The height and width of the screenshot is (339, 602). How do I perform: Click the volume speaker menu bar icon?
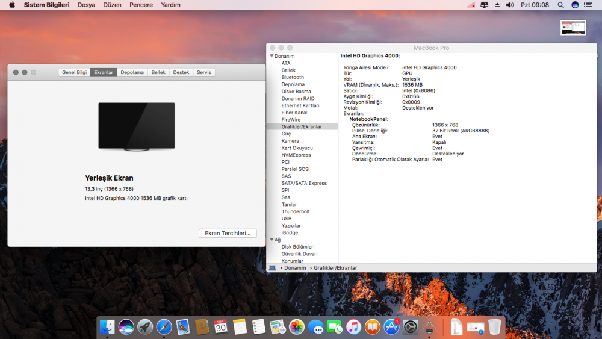point(510,5)
